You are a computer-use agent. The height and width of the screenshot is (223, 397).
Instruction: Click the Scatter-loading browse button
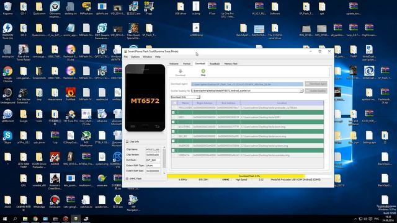pyautogui.click(x=316, y=91)
